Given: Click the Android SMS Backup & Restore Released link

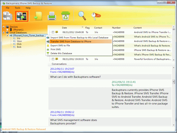Looking at the screenshot, I should [24, 129].
